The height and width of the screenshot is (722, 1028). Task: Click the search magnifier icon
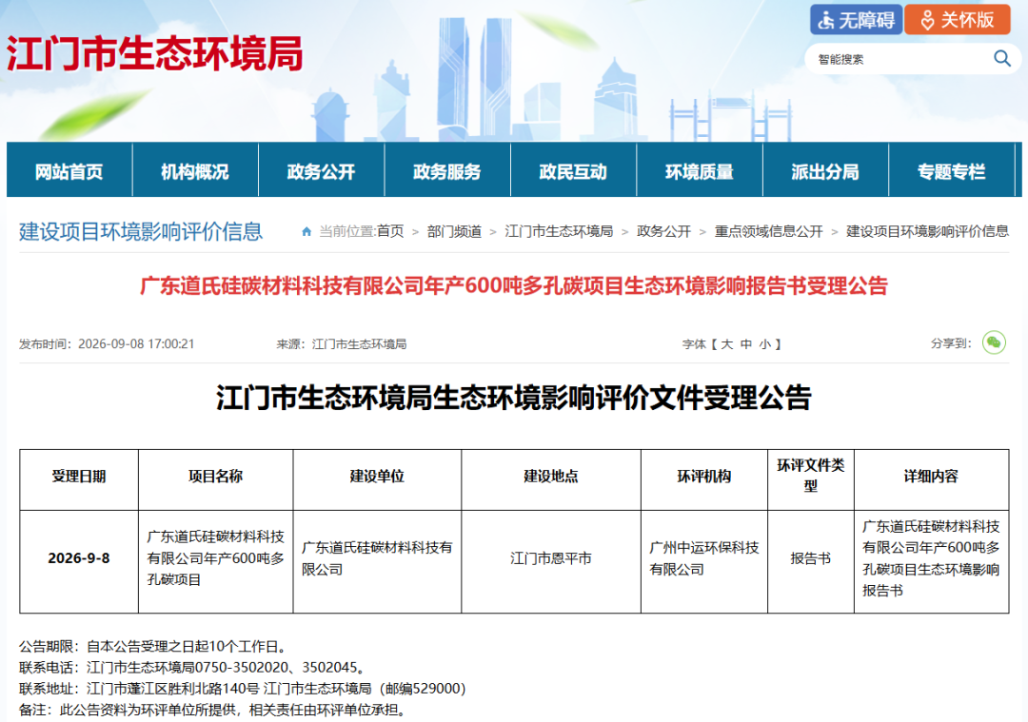pyautogui.click(x=1001, y=59)
